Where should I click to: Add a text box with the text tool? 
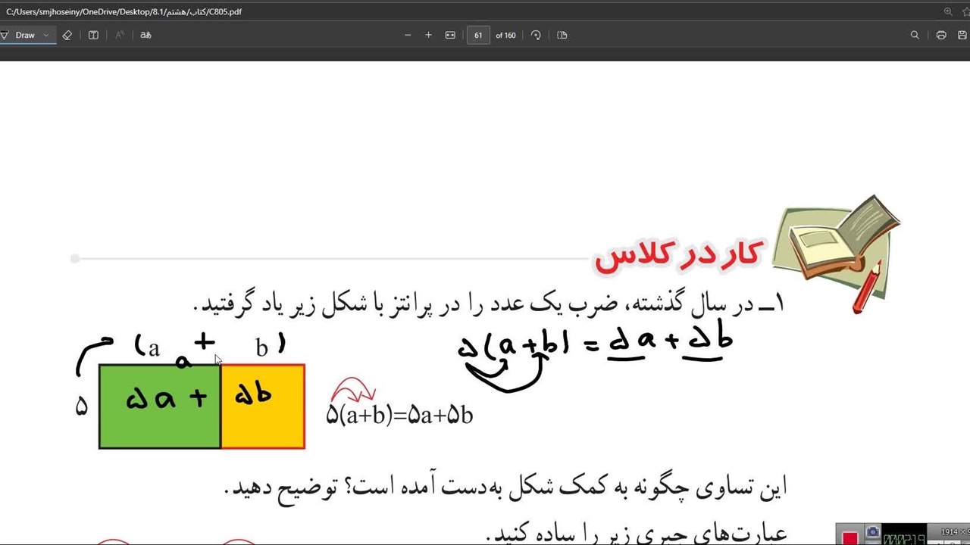93,36
